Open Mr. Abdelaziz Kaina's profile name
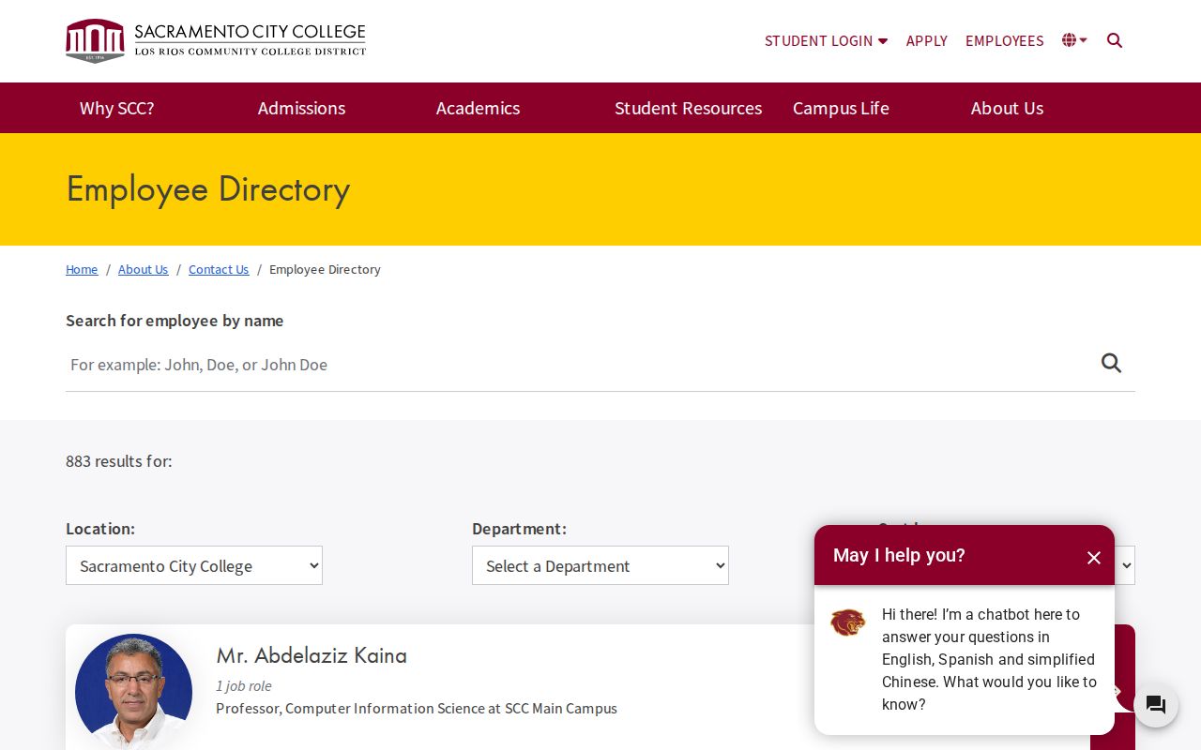Viewport: 1201px width, 750px height. pyautogui.click(x=312, y=654)
